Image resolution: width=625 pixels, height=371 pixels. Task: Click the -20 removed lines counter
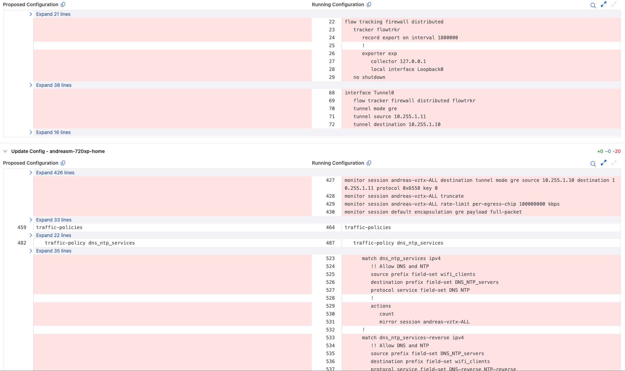point(616,151)
